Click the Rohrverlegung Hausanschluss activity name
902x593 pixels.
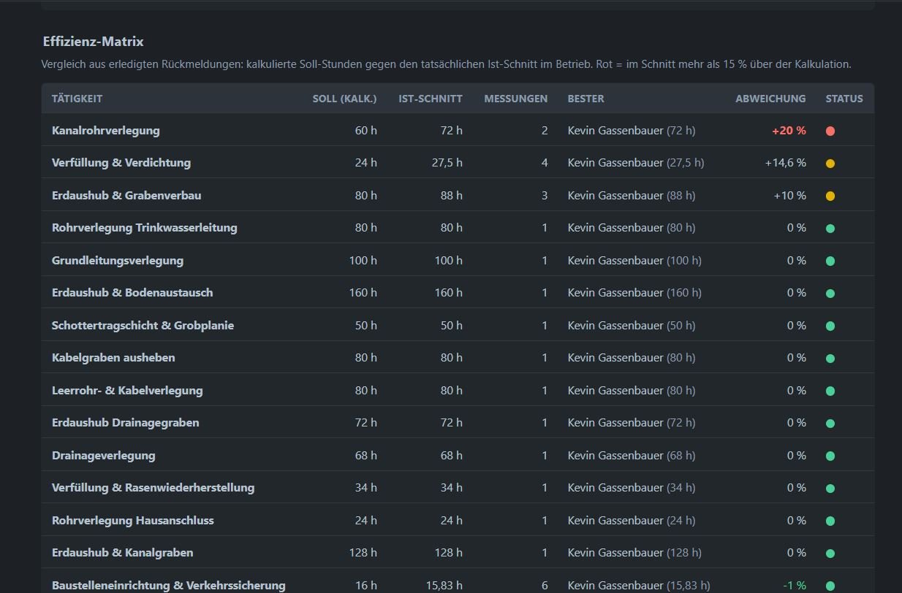coord(133,521)
